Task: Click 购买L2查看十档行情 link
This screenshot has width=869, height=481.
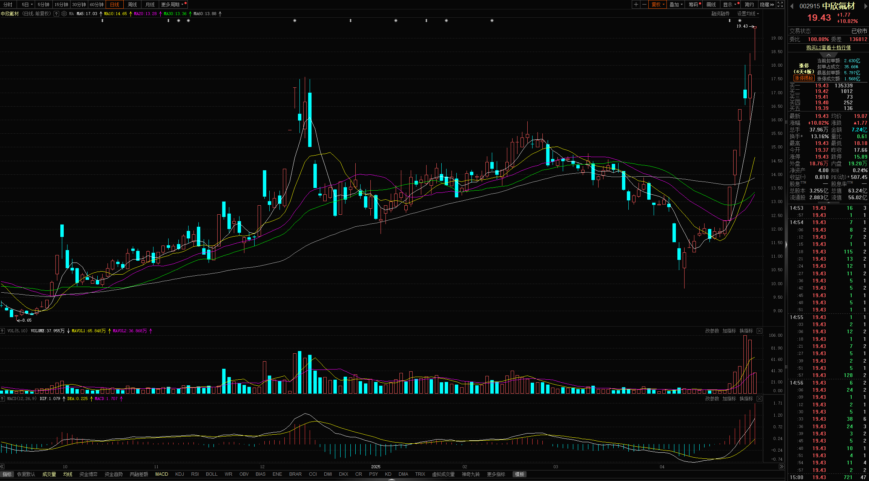Action: (x=828, y=47)
